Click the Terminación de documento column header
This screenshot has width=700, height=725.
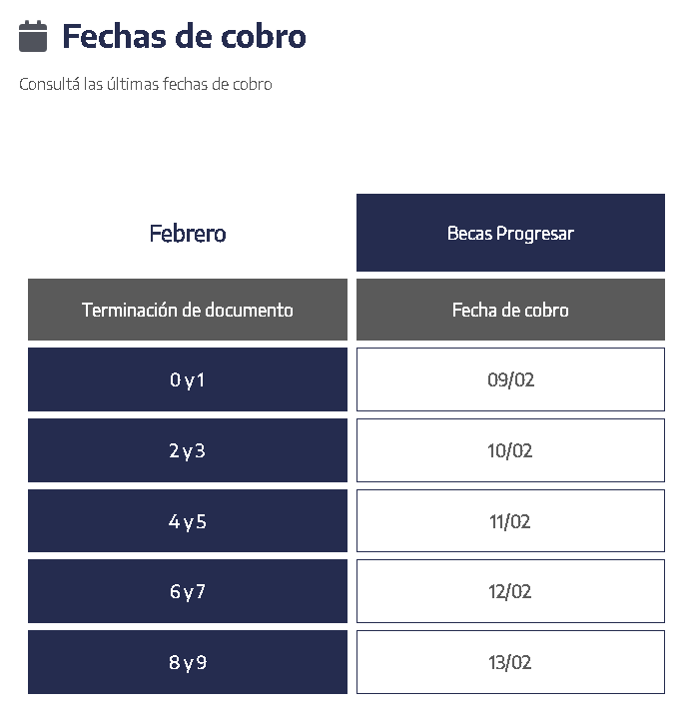(188, 310)
